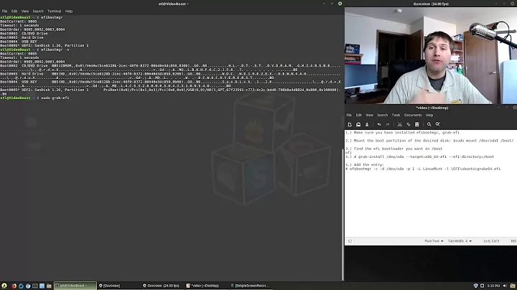The height and width of the screenshot is (290, 517).
Task: Open the Terminal menu in terminal window
Action: (x=54, y=11)
